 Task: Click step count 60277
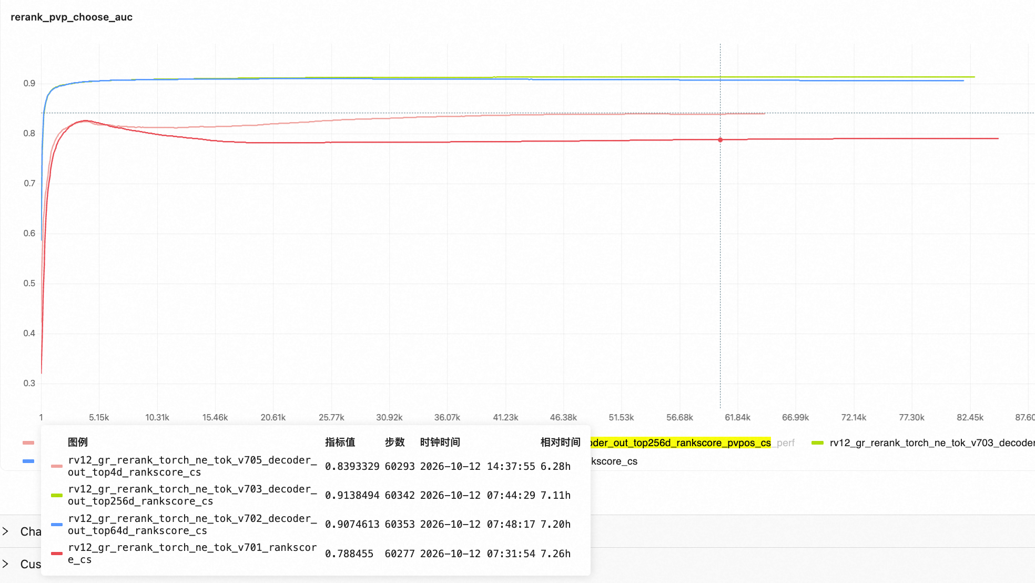tap(400, 554)
